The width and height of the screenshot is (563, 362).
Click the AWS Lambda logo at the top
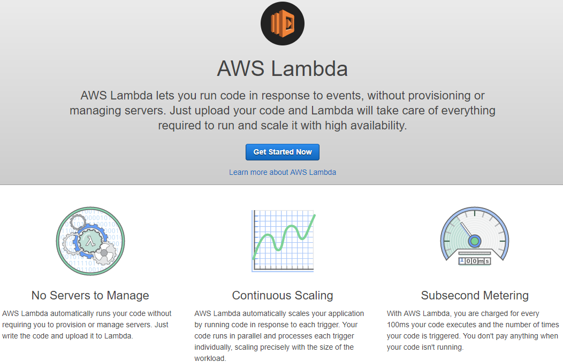click(282, 23)
